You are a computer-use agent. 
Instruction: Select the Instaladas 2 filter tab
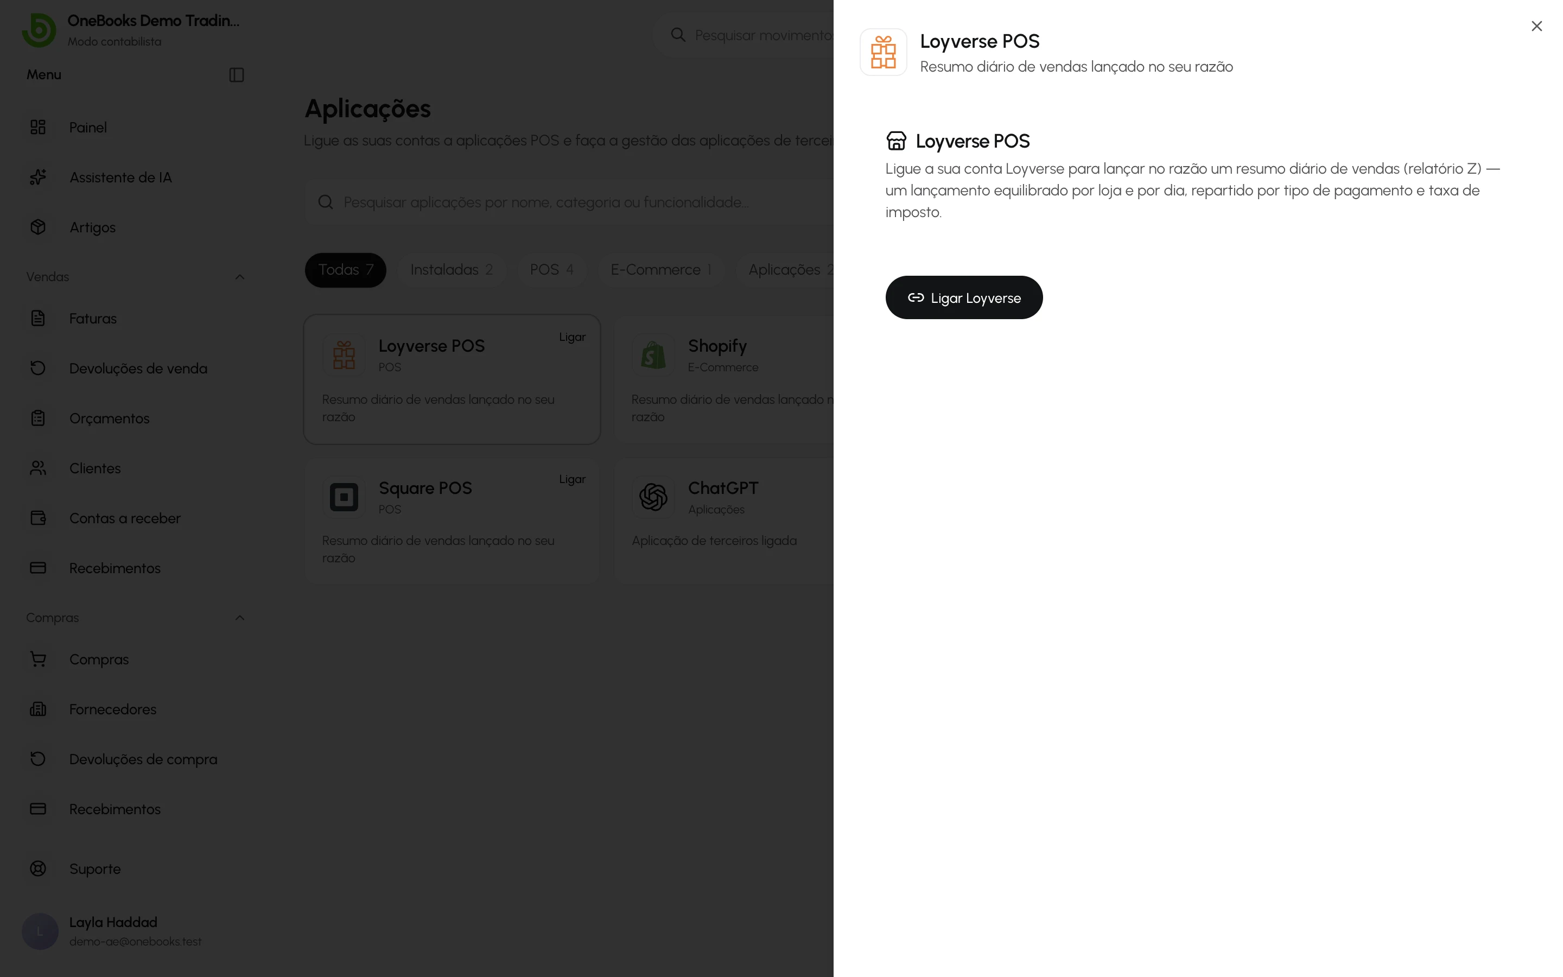click(452, 269)
